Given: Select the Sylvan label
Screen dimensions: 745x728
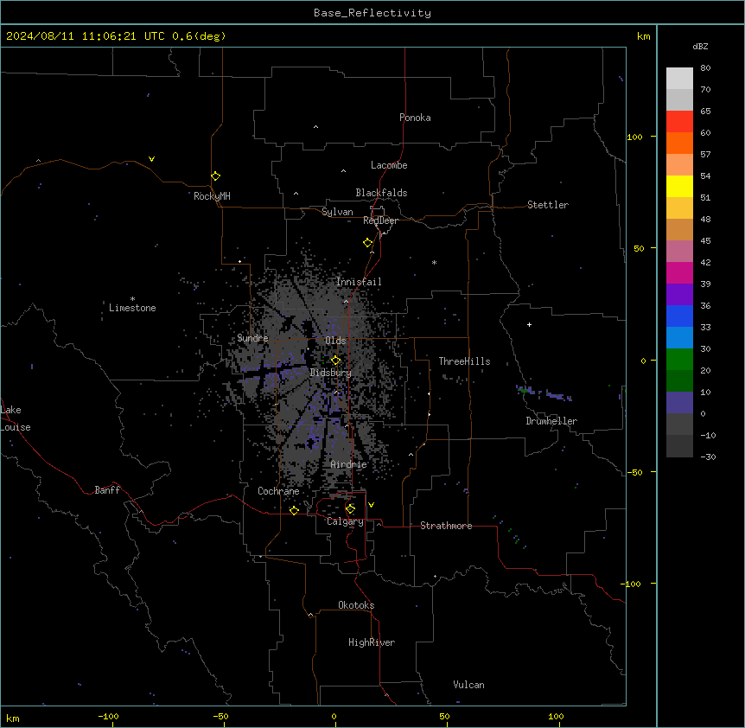Looking at the screenshot, I should click(337, 212).
